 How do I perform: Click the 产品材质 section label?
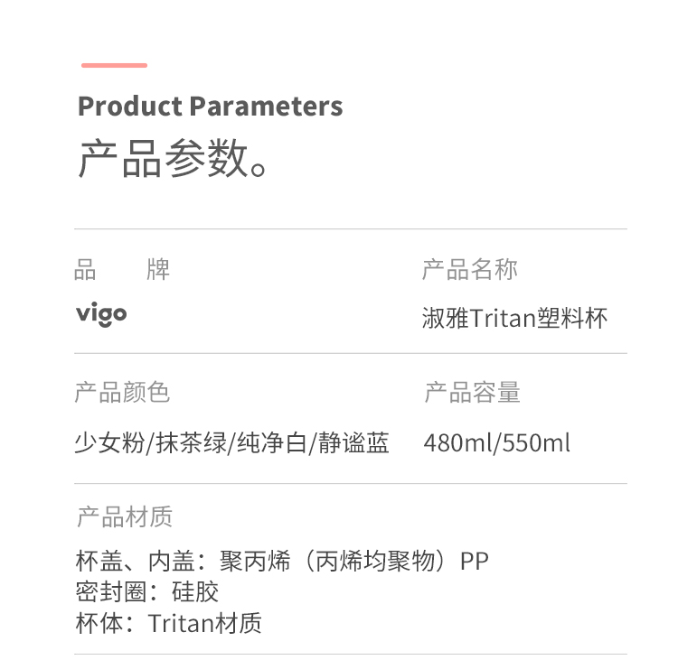pos(124,517)
